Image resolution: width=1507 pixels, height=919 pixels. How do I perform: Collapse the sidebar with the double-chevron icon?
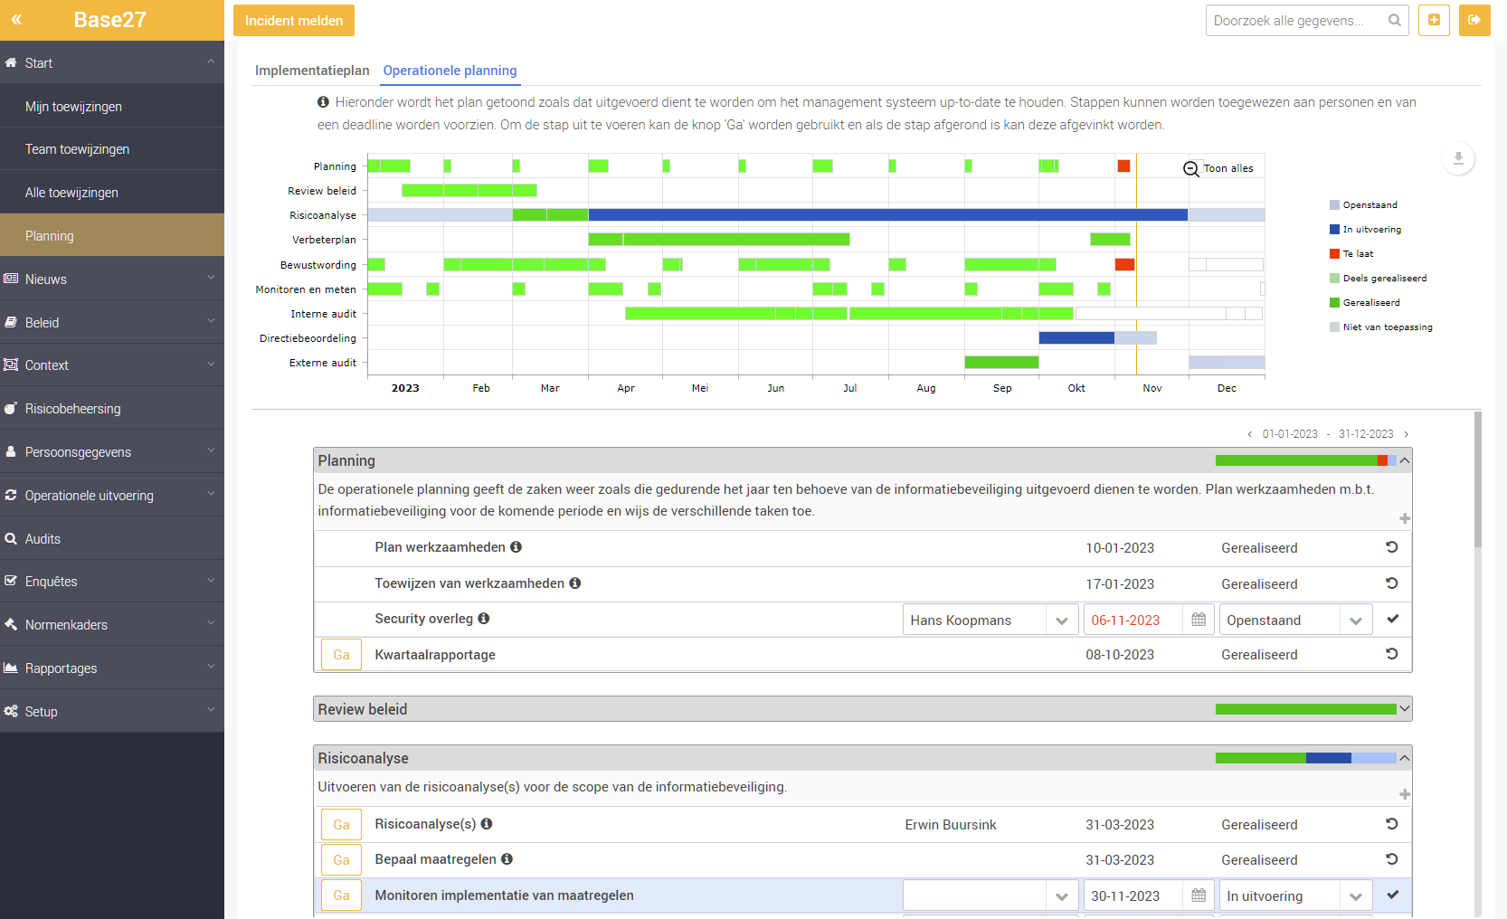[x=16, y=19]
